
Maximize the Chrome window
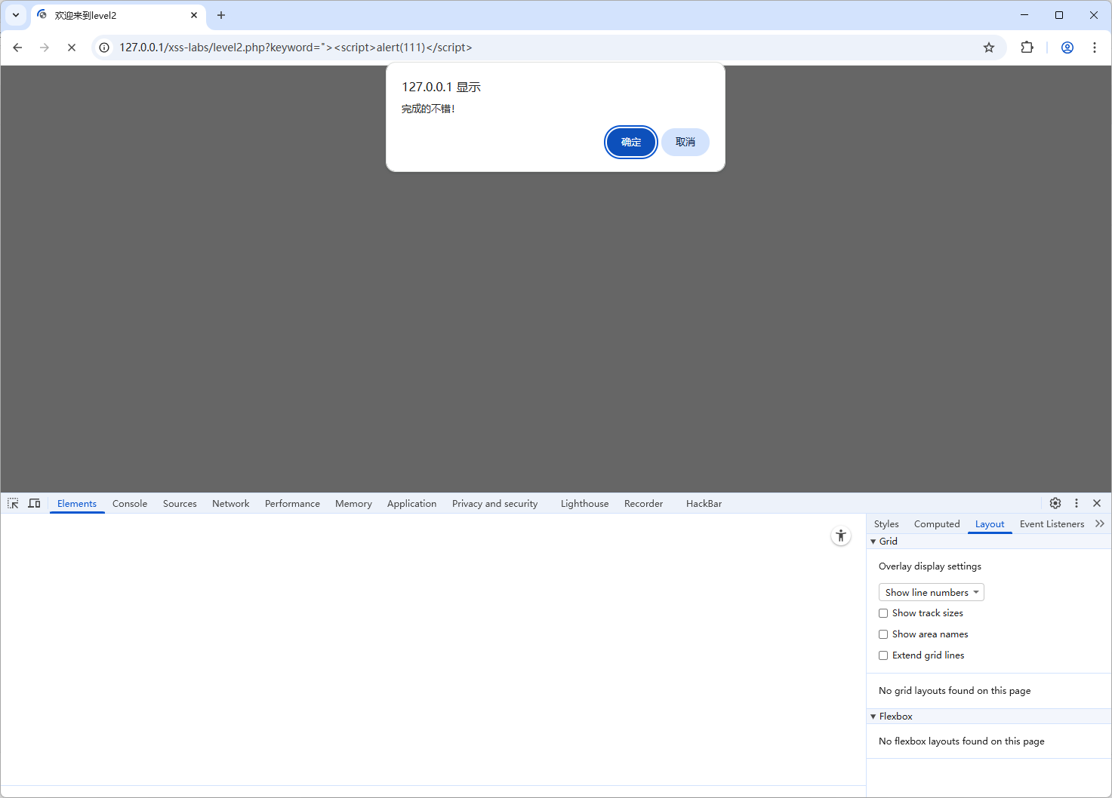click(x=1059, y=15)
